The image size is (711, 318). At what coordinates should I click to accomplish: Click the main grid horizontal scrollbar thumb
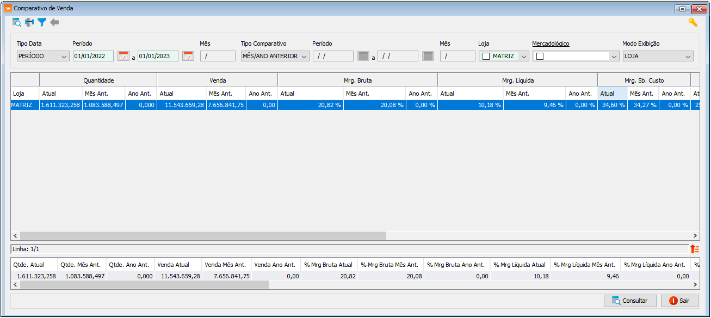click(203, 236)
